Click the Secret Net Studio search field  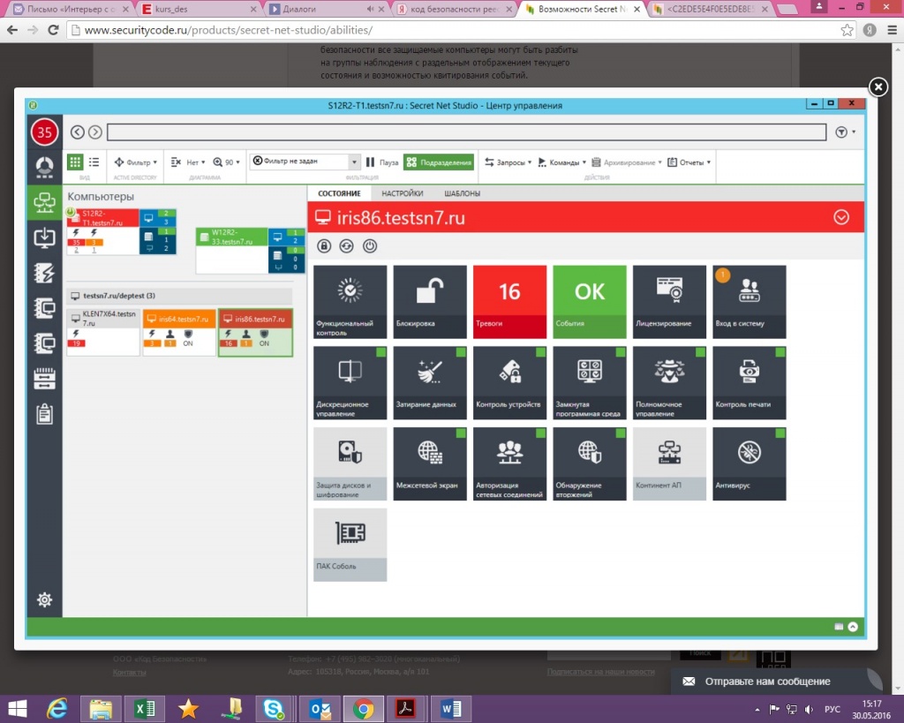466,132
